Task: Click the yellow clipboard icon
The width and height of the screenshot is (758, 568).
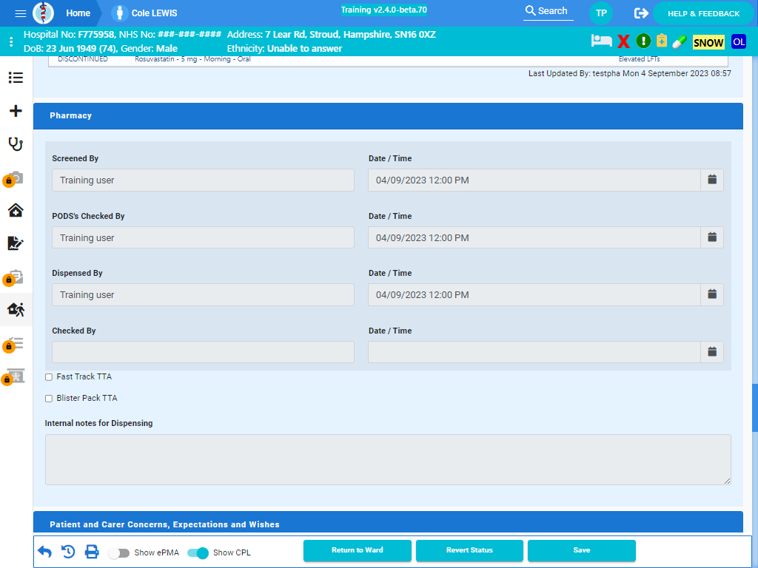Action: tap(662, 41)
